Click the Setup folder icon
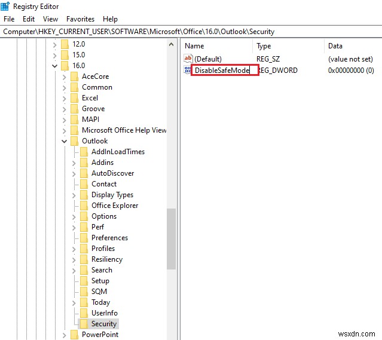Image resolution: width=382 pixels, height=340 pixels. click(x=84, y=281)
